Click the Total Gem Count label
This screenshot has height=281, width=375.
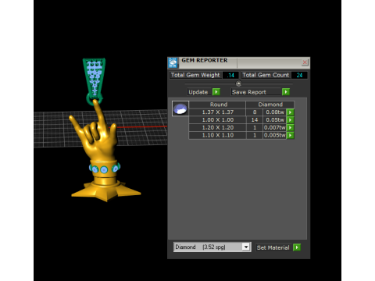[x=266, y=75]
